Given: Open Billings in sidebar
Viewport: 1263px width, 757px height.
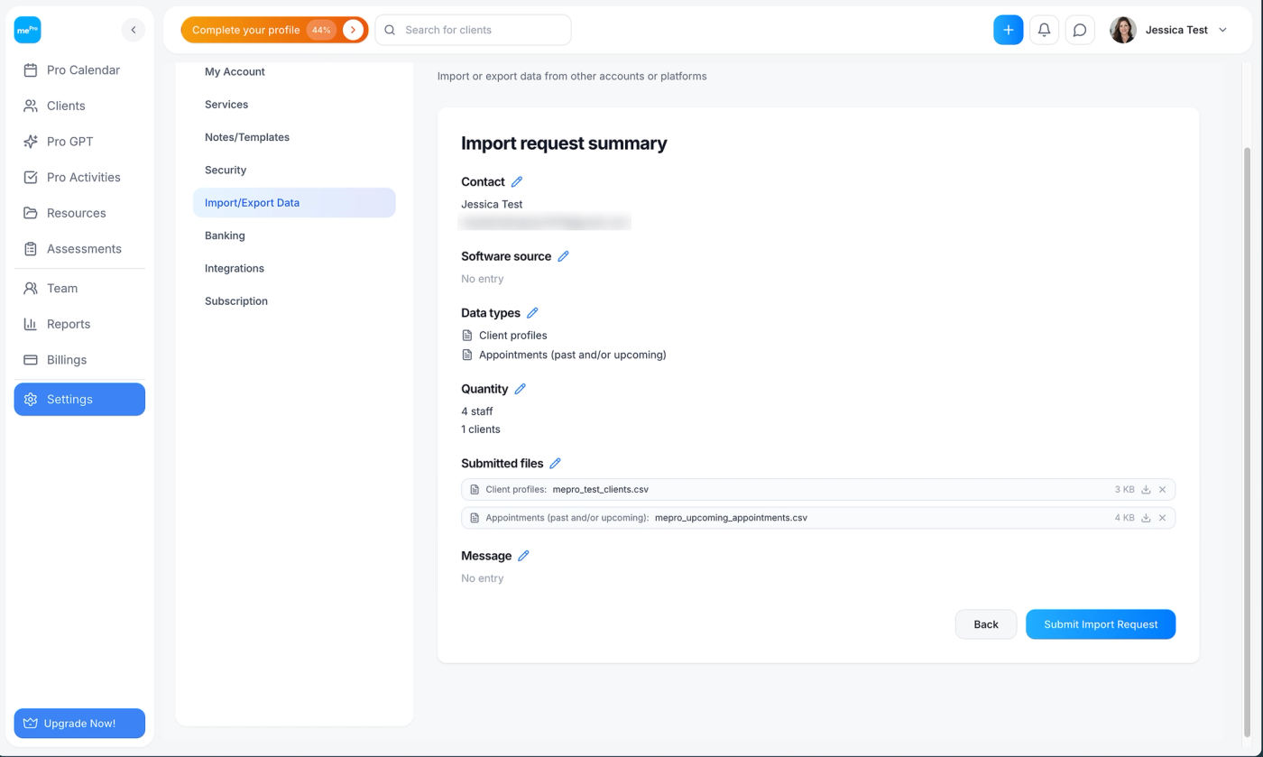Looking at the screenshot, I should [x=79, y=360].
